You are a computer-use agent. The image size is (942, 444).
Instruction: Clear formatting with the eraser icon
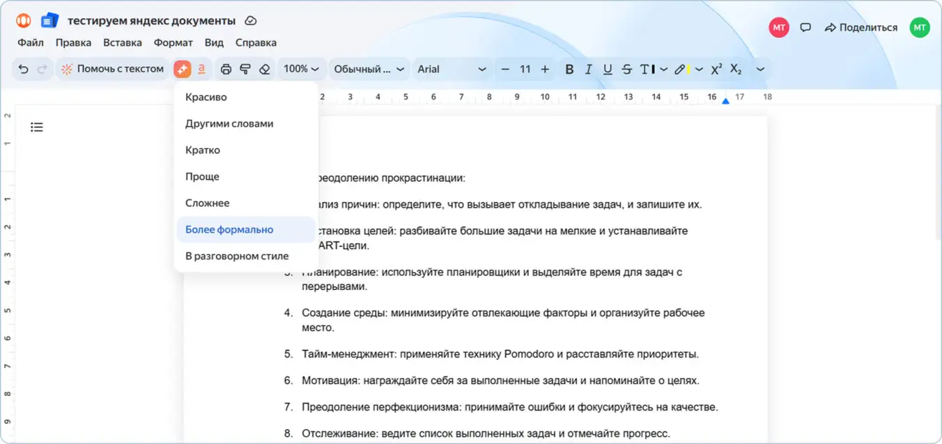tap(265, 68)
